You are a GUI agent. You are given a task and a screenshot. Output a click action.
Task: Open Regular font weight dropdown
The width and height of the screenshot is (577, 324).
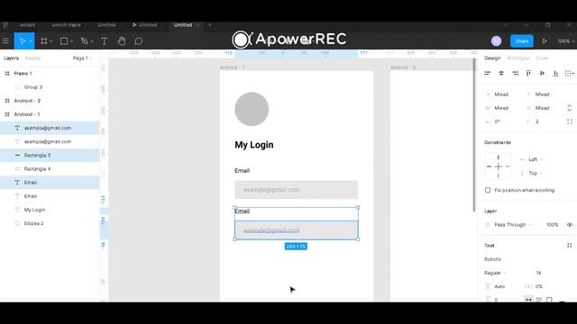pos(495,273)
